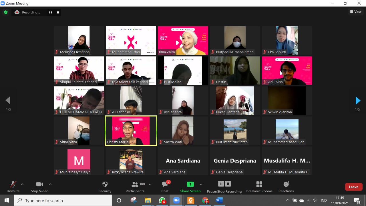366x206 pixels.
Task: Open Breakout Rooms
Action: coord(259,187)
